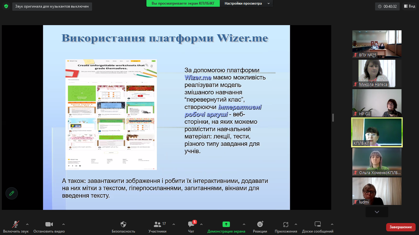The height and width of the screenshot is (235, 419).
Task: Expand screen share options arrow
Action: pyautogui.click(x=244, y=224)
